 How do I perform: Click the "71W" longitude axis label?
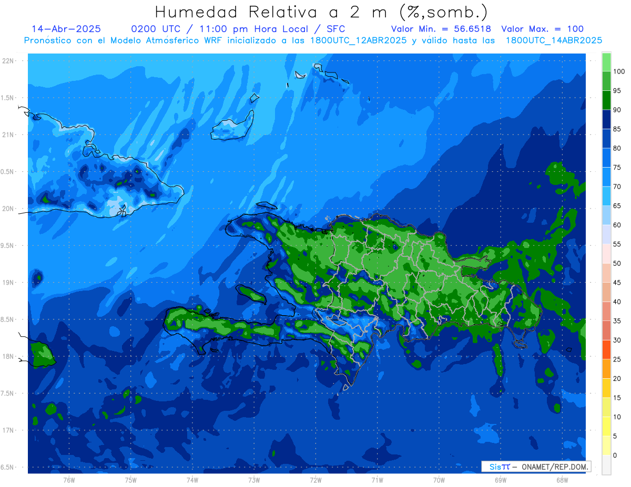tap(377, 480)
